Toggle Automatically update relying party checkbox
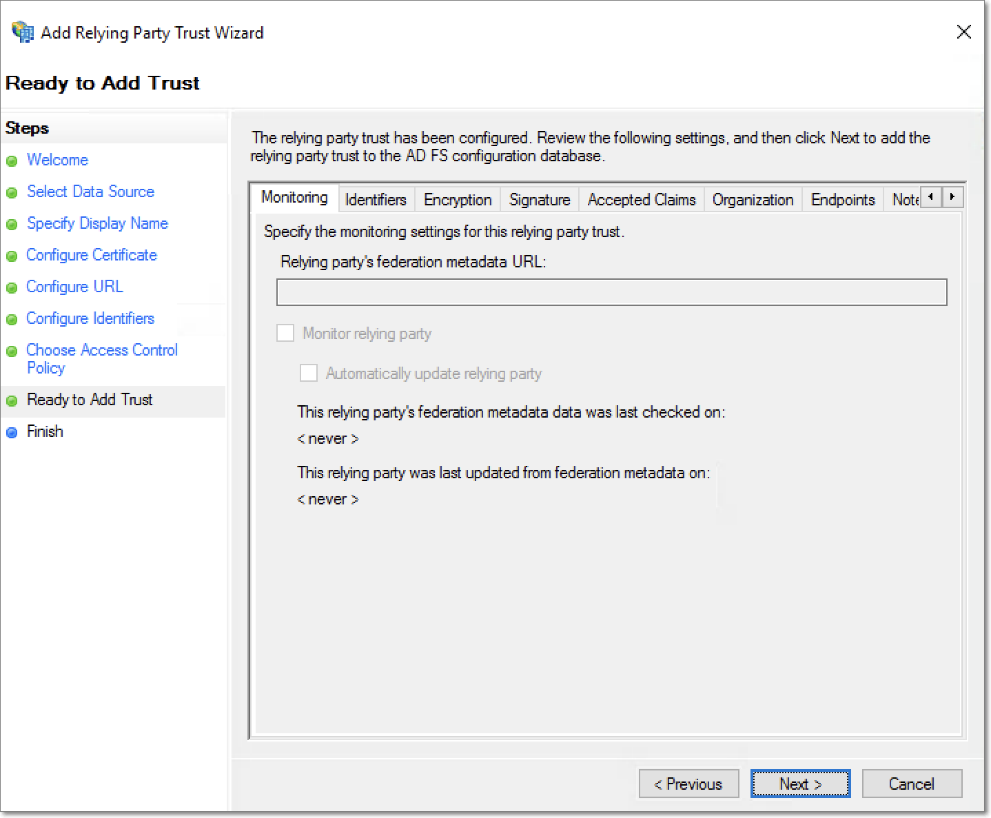The height and width of the screenshot is (818, 991). [309, 374]
